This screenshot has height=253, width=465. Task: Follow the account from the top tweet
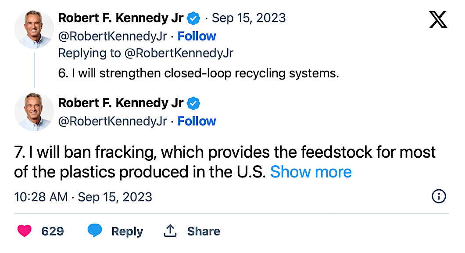[x=197, y=36]
